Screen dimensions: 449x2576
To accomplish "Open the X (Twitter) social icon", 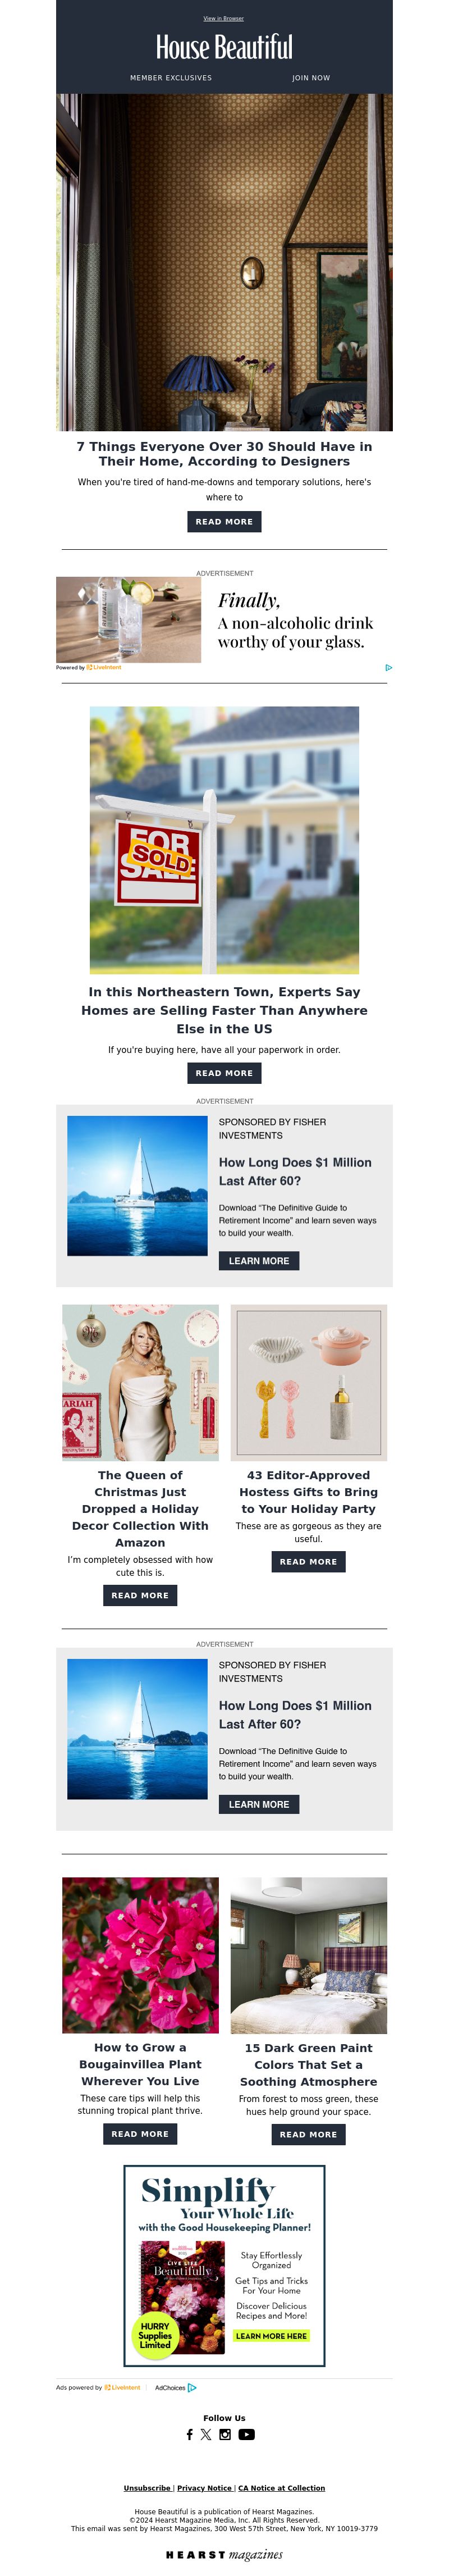I will tap(206, 2434).
